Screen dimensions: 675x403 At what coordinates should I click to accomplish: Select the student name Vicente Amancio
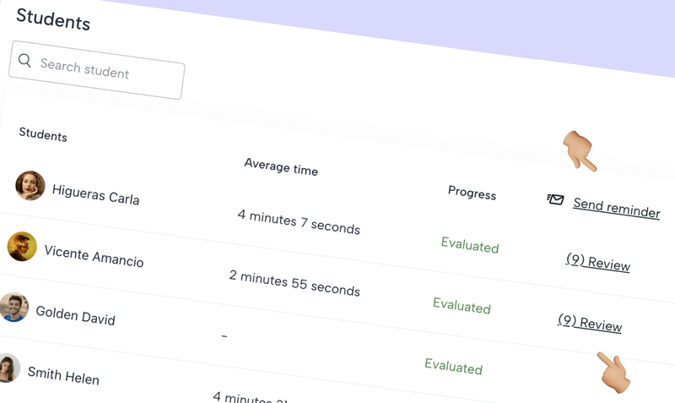pos(94,256)
